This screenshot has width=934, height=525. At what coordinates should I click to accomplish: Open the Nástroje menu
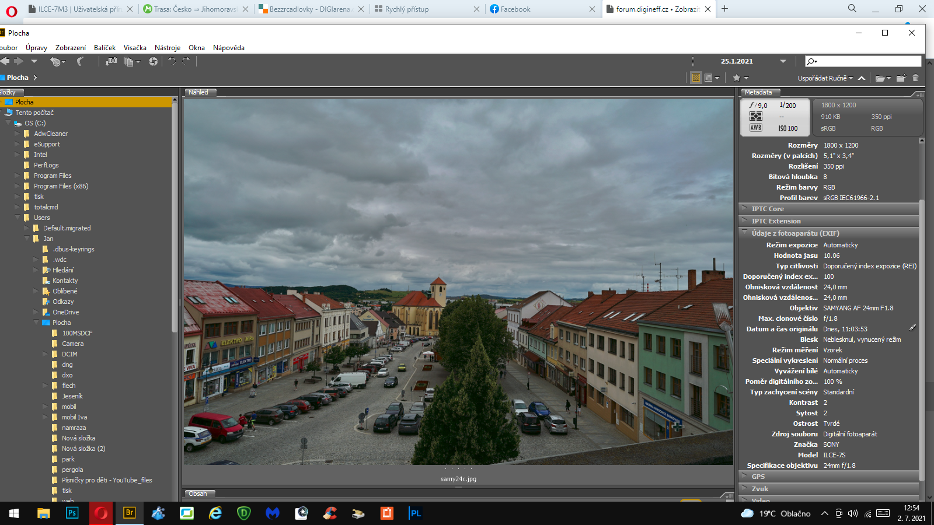pos(168,48)
